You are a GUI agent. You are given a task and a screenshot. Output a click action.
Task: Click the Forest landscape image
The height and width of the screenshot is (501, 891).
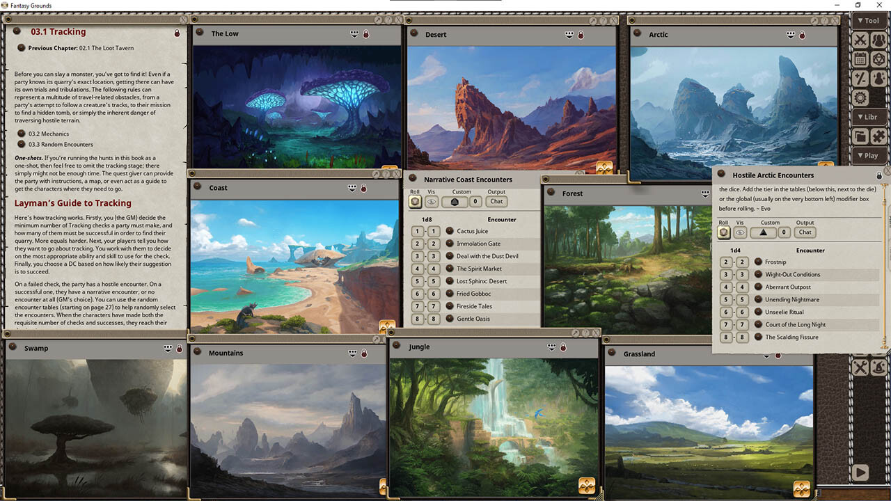(627, 269)
